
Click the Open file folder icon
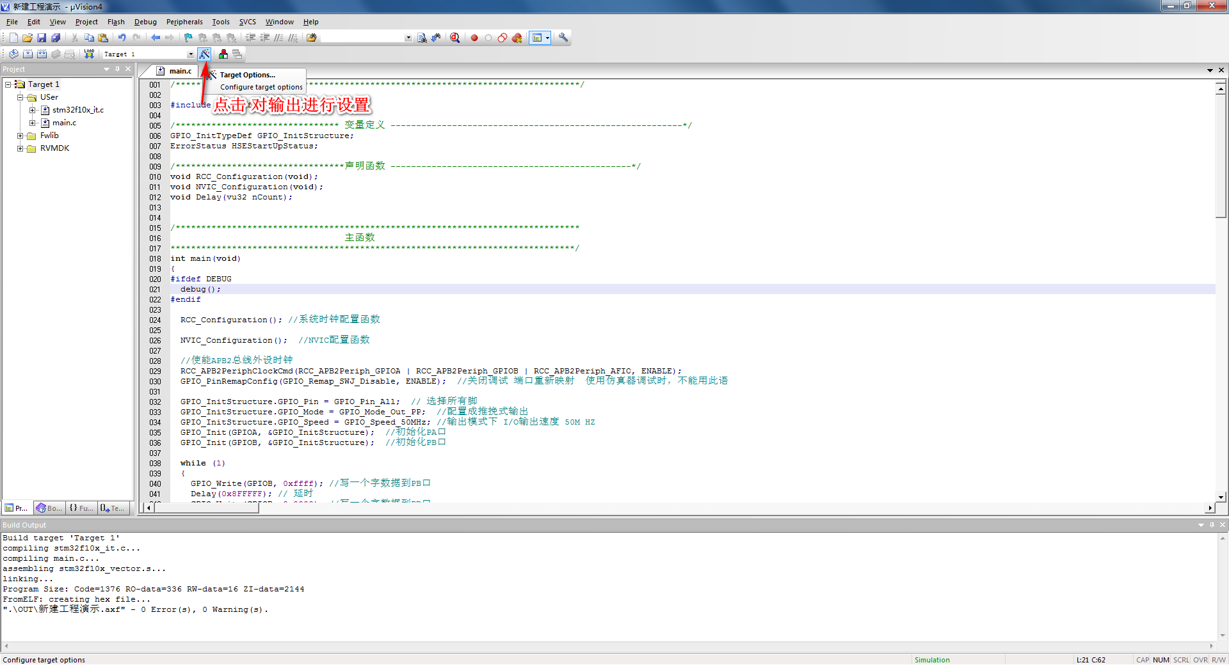click(x=28, y=38)
